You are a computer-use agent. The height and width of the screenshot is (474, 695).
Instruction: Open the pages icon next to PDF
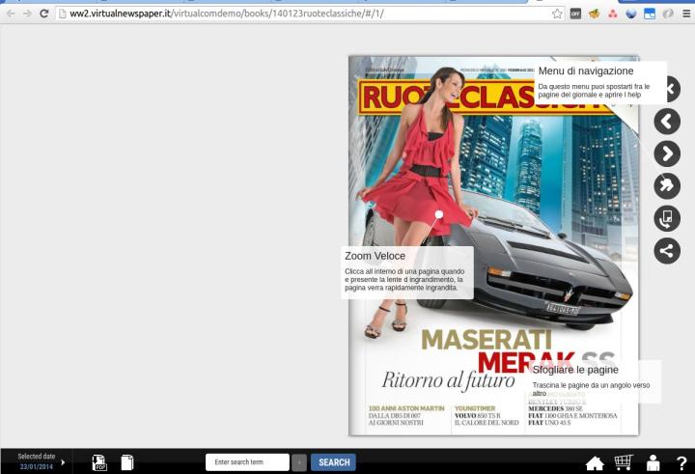pos(126,462)
